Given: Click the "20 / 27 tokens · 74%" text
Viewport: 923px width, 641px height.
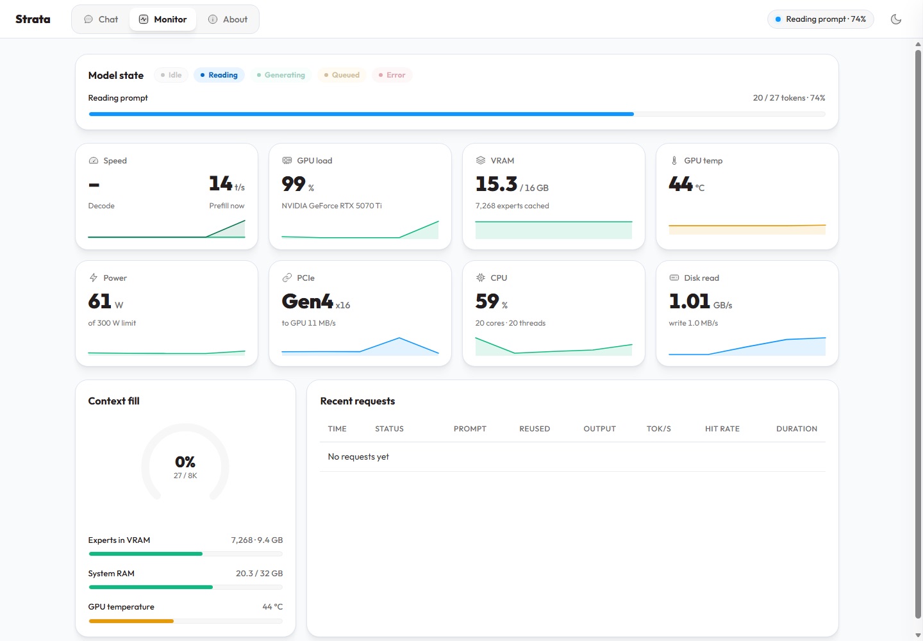Looking at the screenshot, I should click(x=789, y=98).
